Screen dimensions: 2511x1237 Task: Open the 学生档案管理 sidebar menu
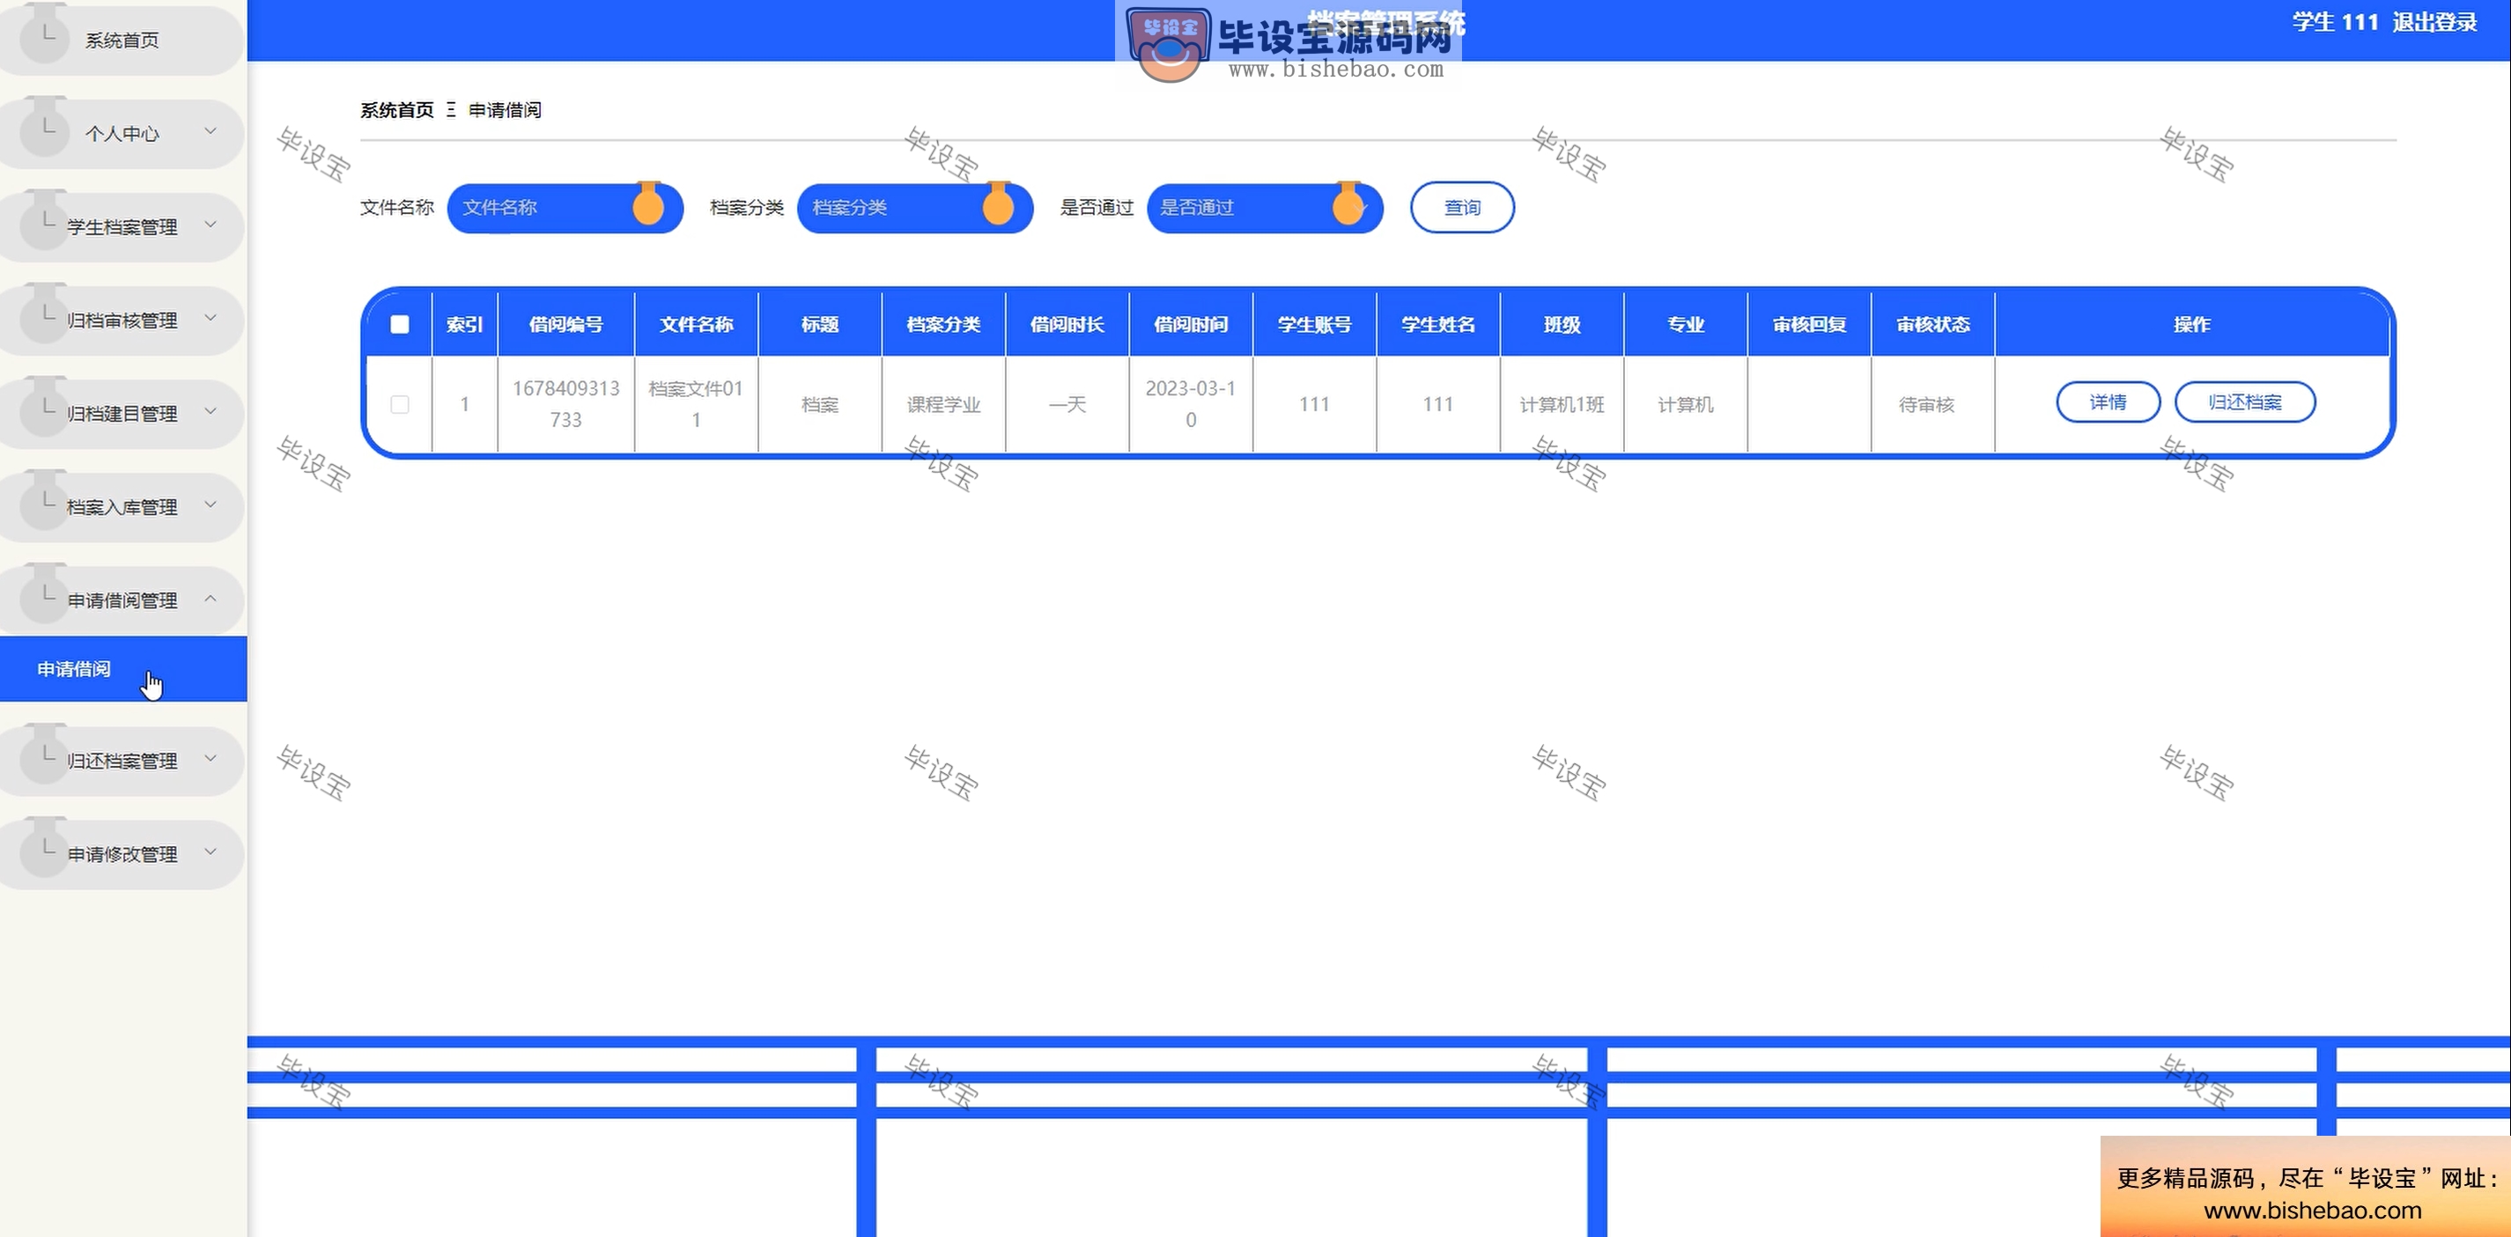pos(122,227)
